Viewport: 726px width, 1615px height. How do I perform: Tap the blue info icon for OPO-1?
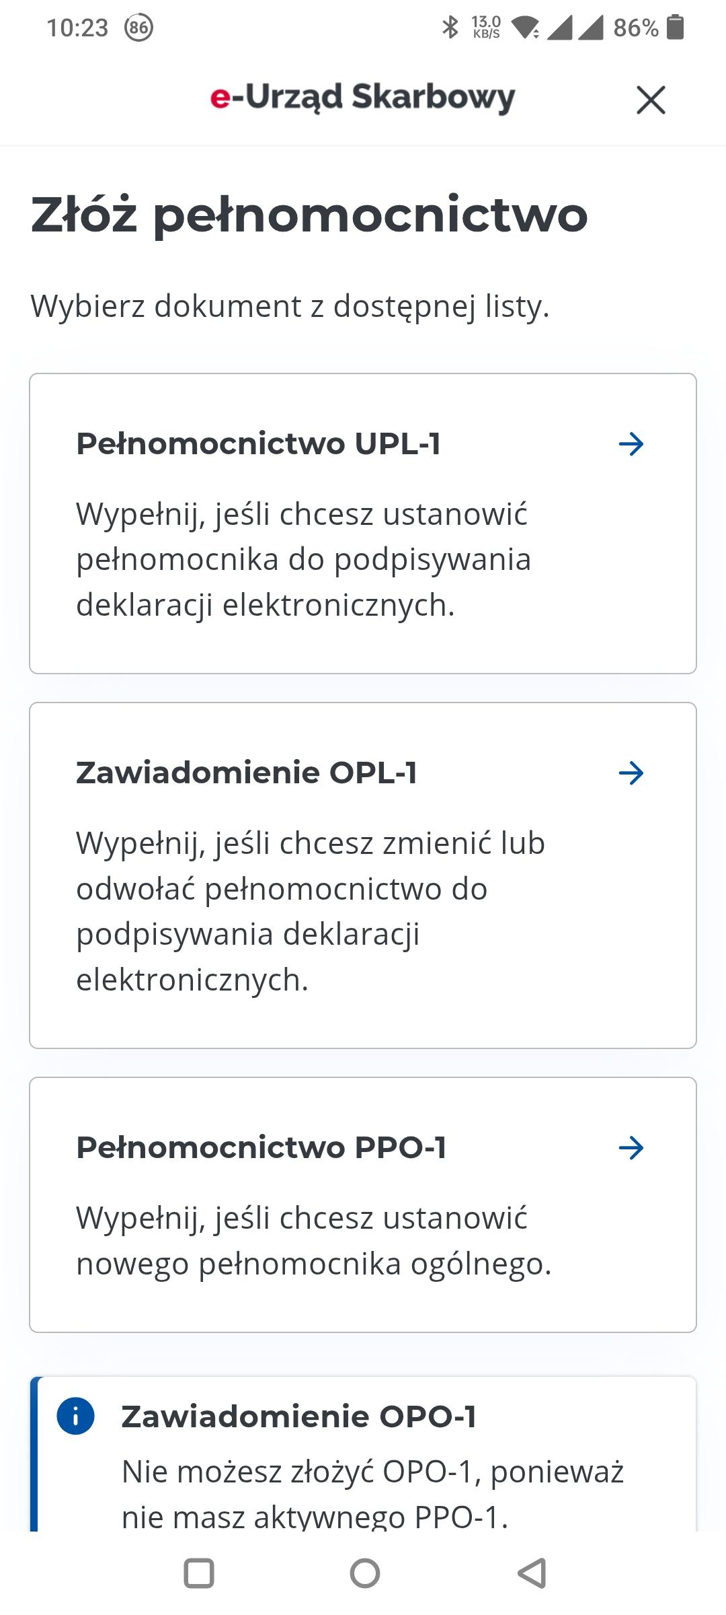(75, 1416)
